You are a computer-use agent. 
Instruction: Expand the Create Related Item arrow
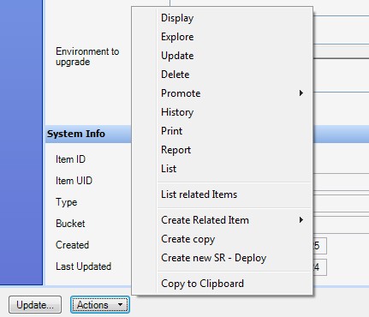pyautogui.click(x=301, y=220)
